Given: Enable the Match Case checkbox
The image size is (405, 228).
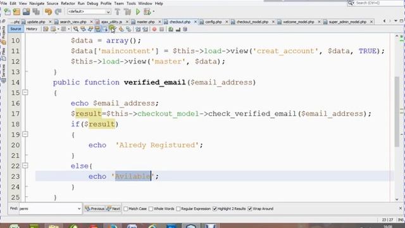Looking at the screenshot, I should point(126,208).
